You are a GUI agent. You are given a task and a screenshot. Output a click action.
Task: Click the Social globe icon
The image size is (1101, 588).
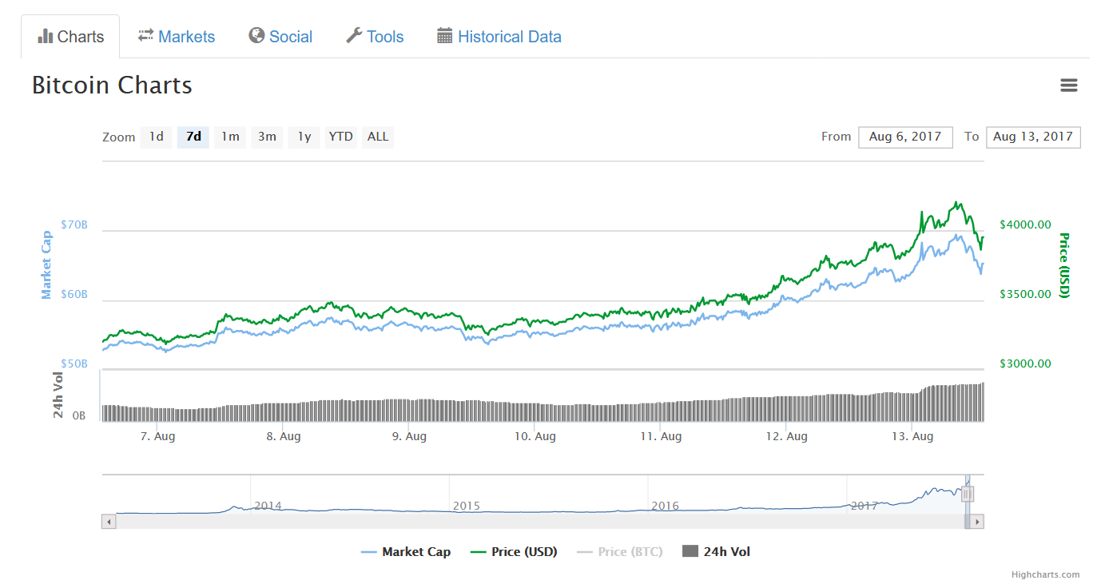tap(256, 36)
